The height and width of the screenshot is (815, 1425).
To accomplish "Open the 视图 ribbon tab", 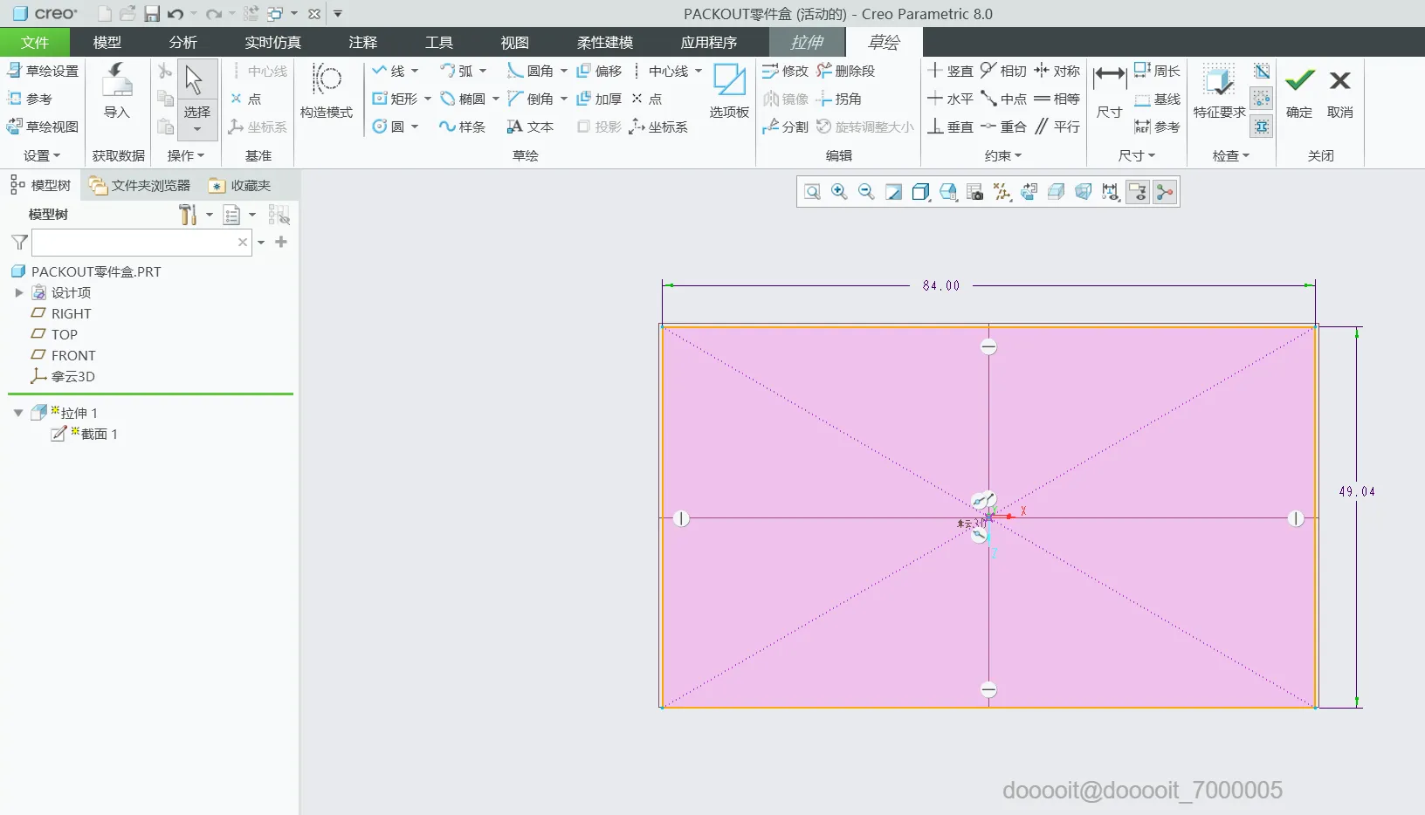I will (x=514, y=42).
